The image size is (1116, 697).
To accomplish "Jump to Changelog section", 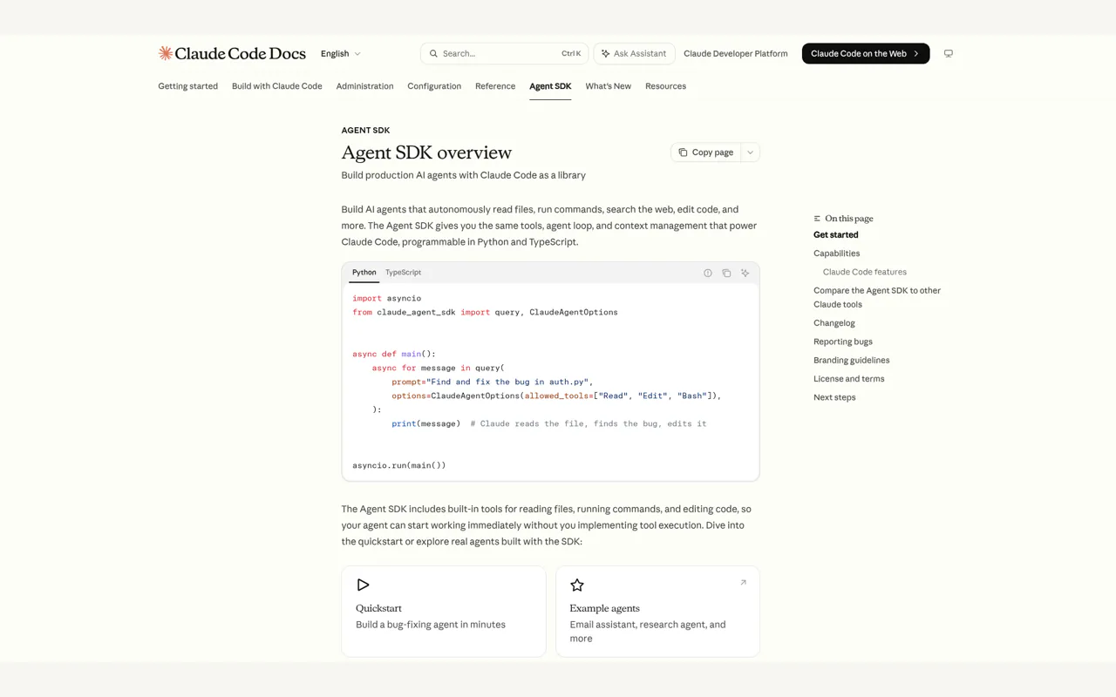I will (834, 323).
